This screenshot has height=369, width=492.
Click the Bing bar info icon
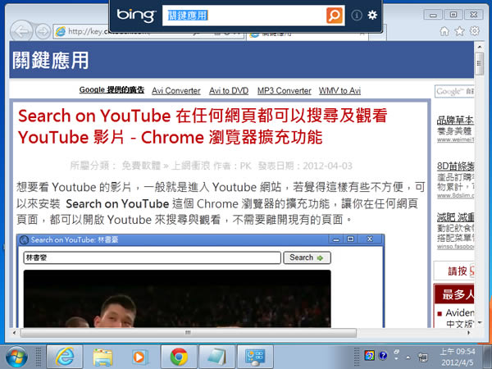point(357,15)
